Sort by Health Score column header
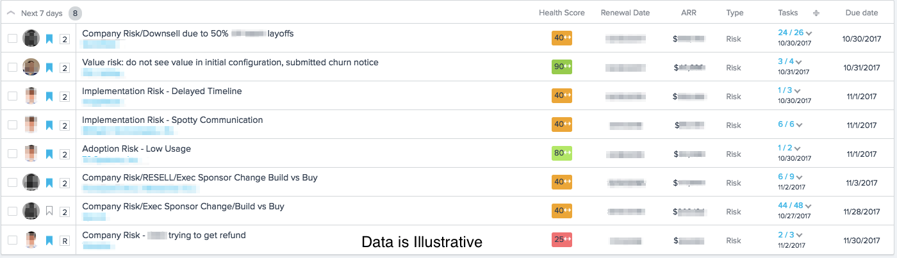This screenshot has width=897, height=258. click(x=561, y=13)
